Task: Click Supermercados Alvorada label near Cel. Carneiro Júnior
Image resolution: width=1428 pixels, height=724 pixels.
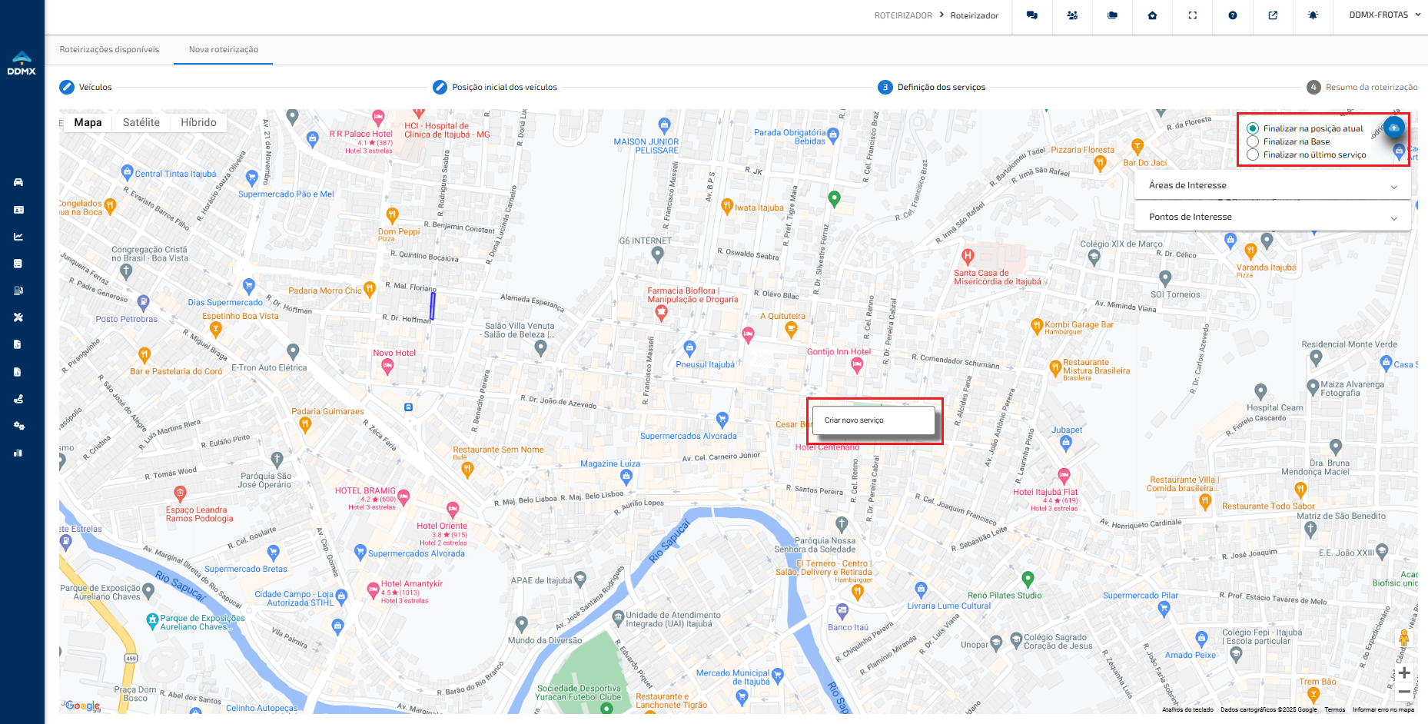Action: point(688,436)
